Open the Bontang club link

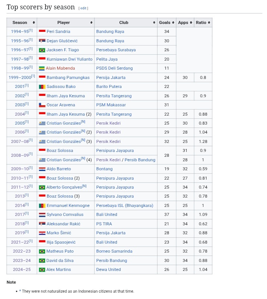104,169
